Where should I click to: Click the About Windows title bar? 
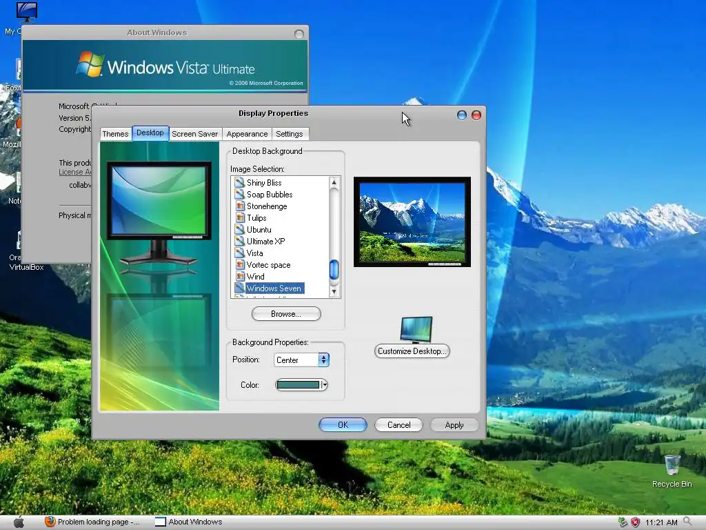pyautogui.click(x=157, y=32)
